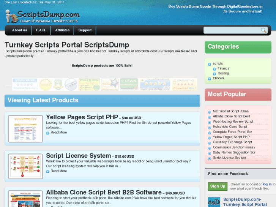Open Script License System thumbnail
The width and height of the screenshot is (276, 207).
click(25, 166)
